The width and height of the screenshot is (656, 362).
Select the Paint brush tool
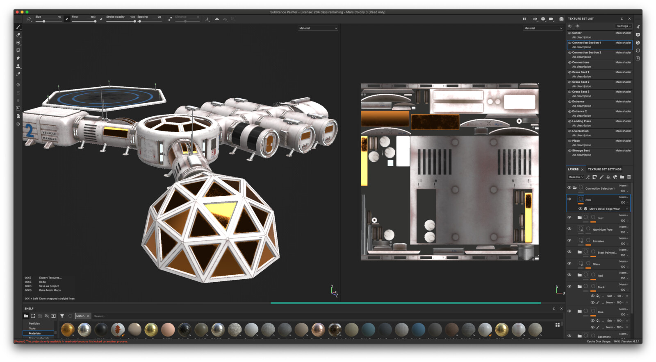[x=18, y=27]
